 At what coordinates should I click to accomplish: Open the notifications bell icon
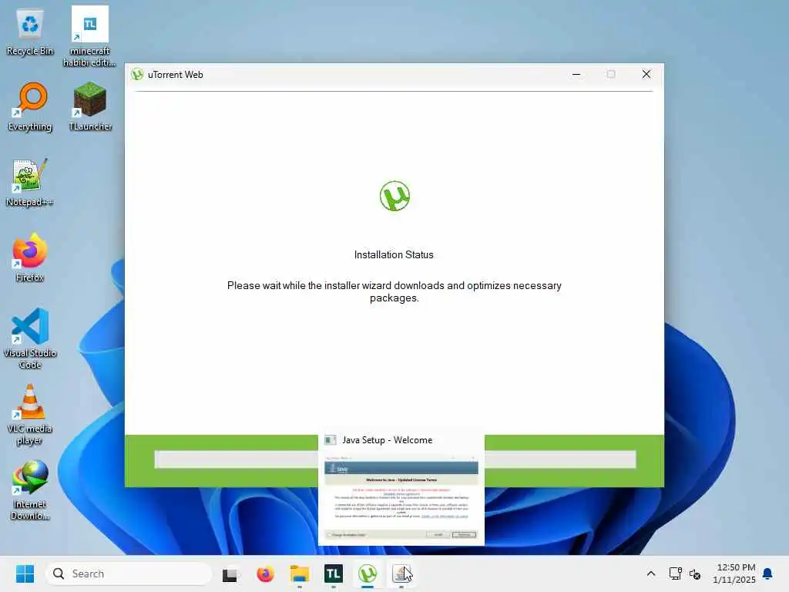click(767, 573)
